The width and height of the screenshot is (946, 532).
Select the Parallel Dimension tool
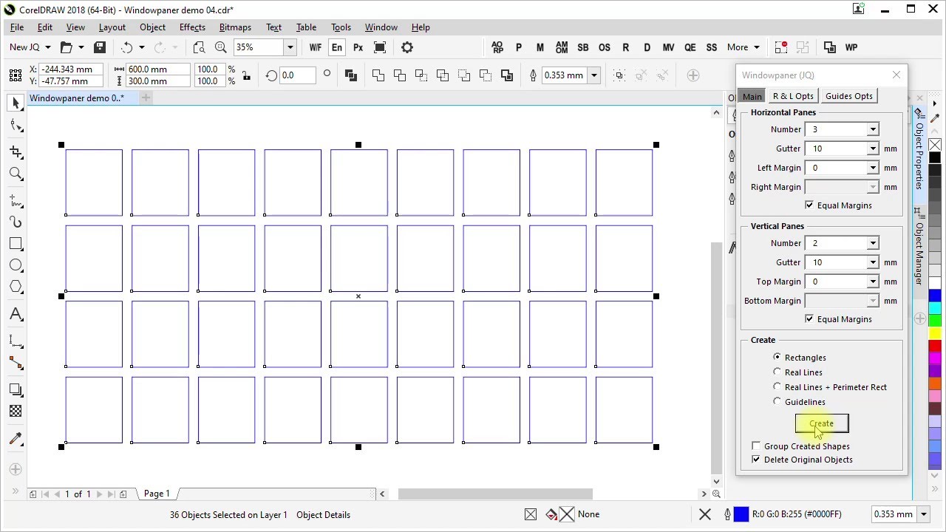[16, 341]
